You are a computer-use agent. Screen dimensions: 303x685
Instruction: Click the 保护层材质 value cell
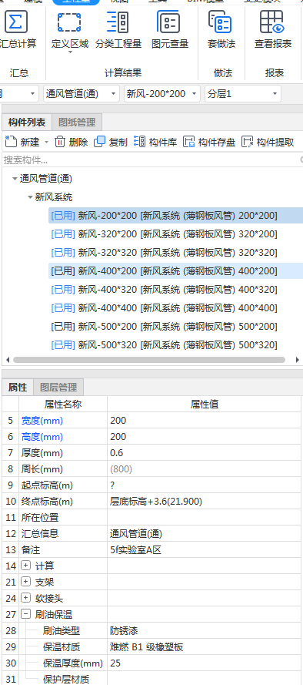pyautogui.click(x=204, y=678)
